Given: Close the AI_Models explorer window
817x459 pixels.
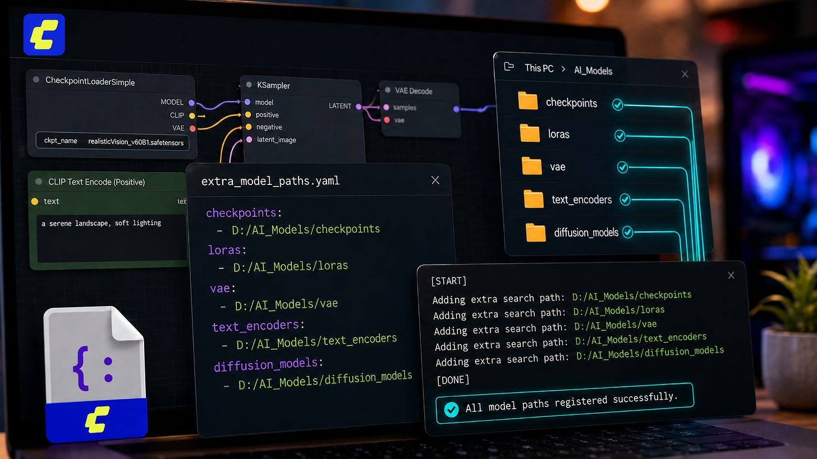Looking at the screenshot, I should tap(685, 74).
